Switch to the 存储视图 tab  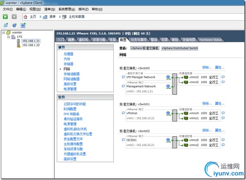pyautogui.click(x=189, y=40)
